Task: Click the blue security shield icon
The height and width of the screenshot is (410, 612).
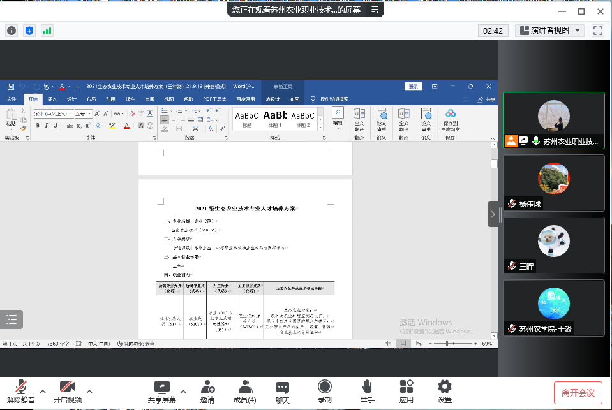Action: point(29,31)
